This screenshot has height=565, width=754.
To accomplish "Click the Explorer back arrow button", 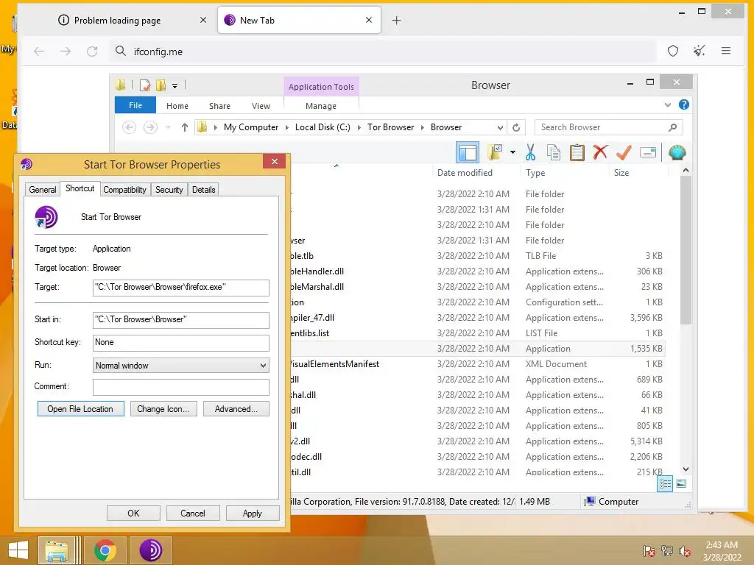I will (x=130, y=127).
